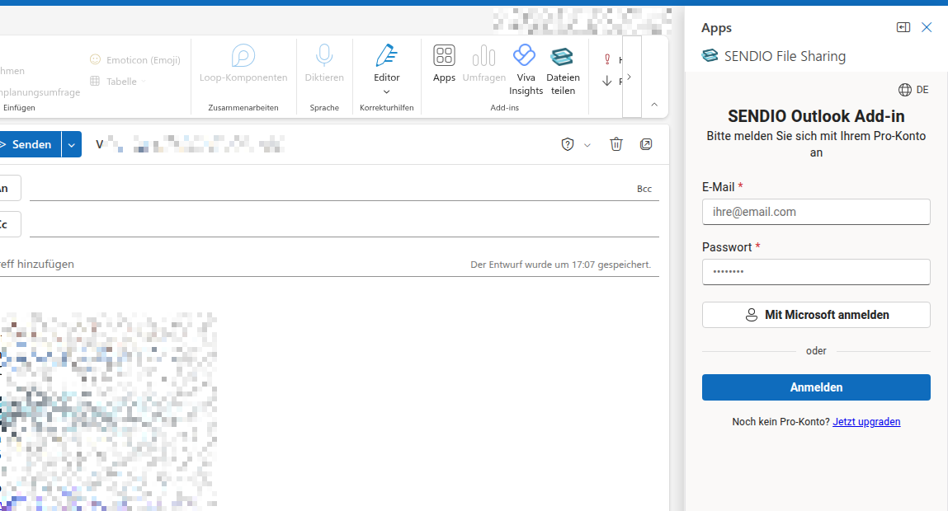Open the Editor proofing tool
The image size is (948, 511).
point(386,63)
